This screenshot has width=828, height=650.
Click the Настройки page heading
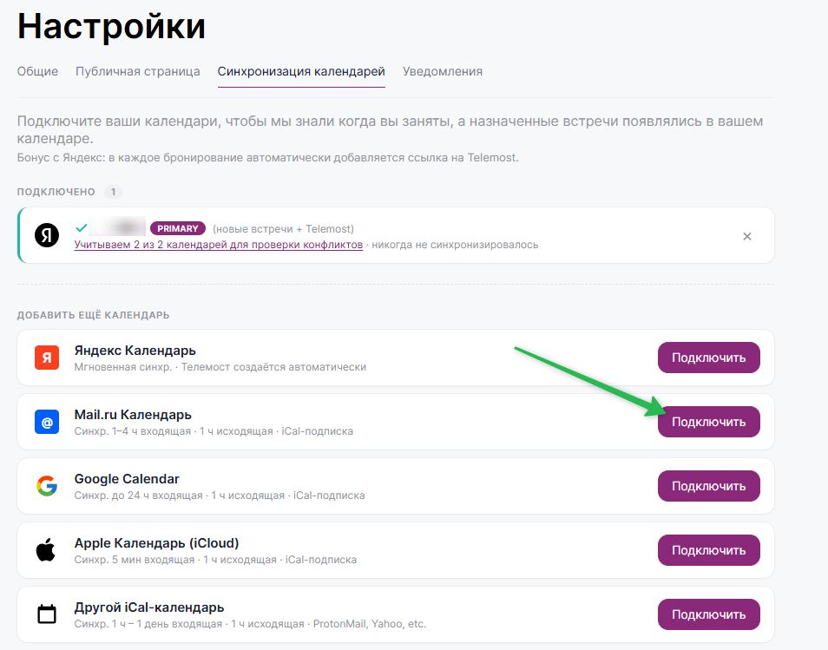[111, 26]
